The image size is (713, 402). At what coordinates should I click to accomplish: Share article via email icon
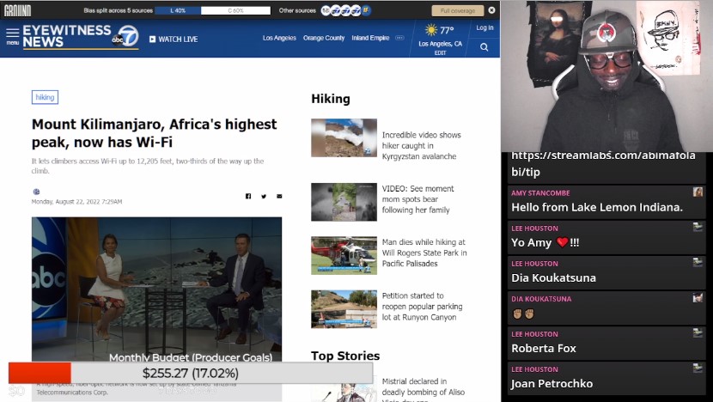coord(279,196)
